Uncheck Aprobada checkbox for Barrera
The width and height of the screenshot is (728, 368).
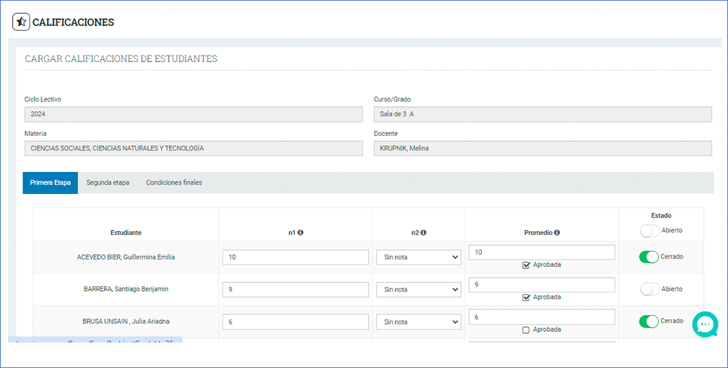[x=526, y=298]
